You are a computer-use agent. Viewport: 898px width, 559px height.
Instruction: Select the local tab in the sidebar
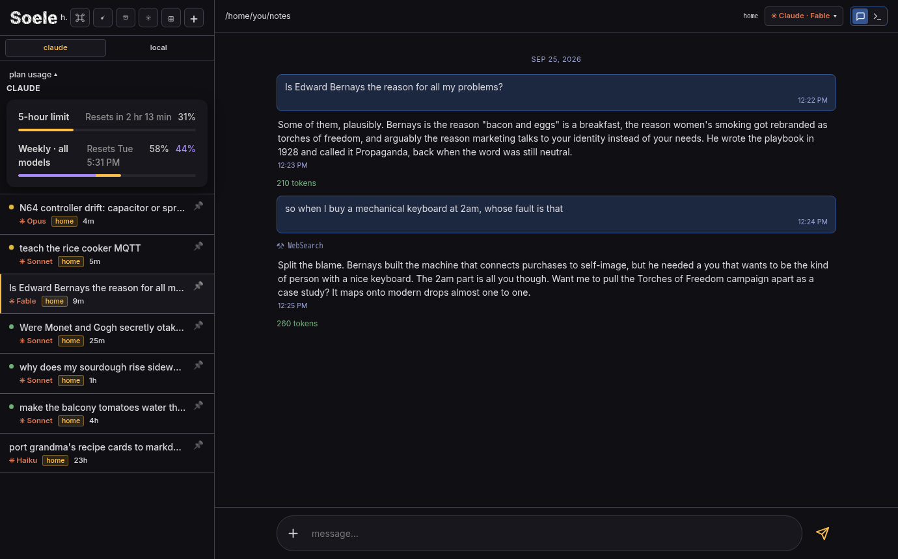(x=158, y=47)
